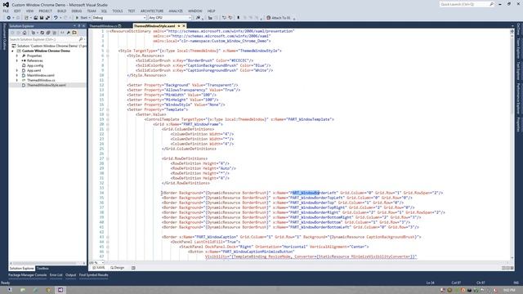
Task: Collapse the Custom Window Chrome Demo project
Action: click(x=13, y=51)
